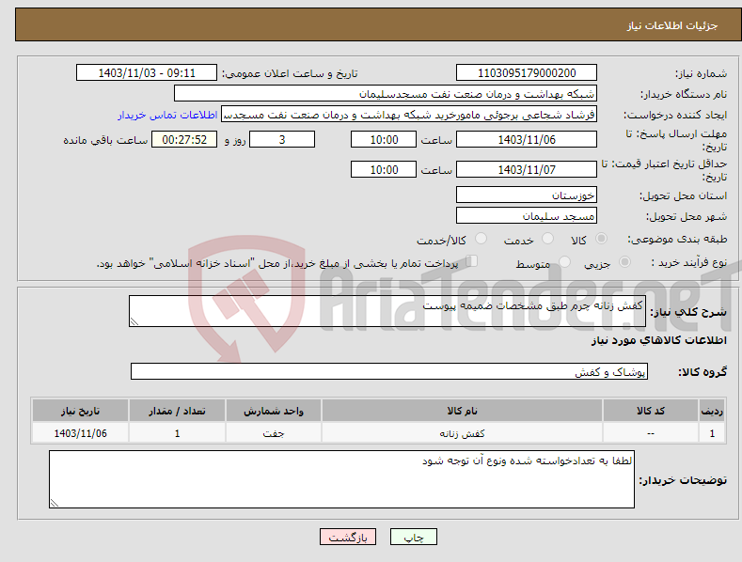Viewport: 742px width, 562px height.
Task: Select the کالا radio button
Action: click(601, 239)
